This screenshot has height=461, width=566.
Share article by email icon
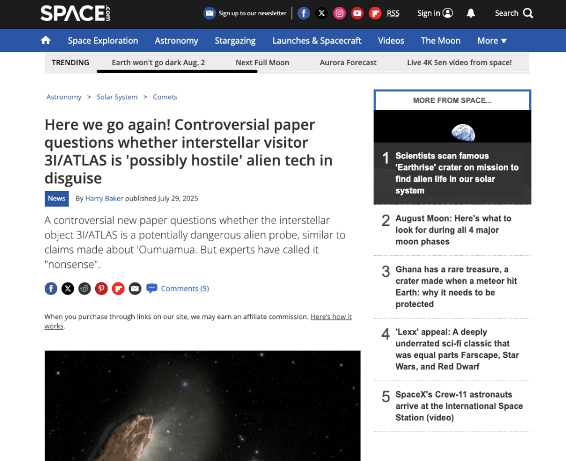[135, 288]
